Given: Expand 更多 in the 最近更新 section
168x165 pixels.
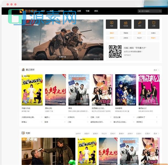Looking at the screenshot, I should 156,70.
